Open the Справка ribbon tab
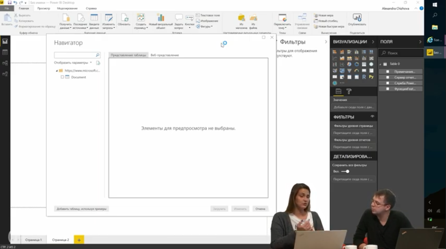Image resolution: width=446 pixels, height=249 pixels. click(91, 8)
